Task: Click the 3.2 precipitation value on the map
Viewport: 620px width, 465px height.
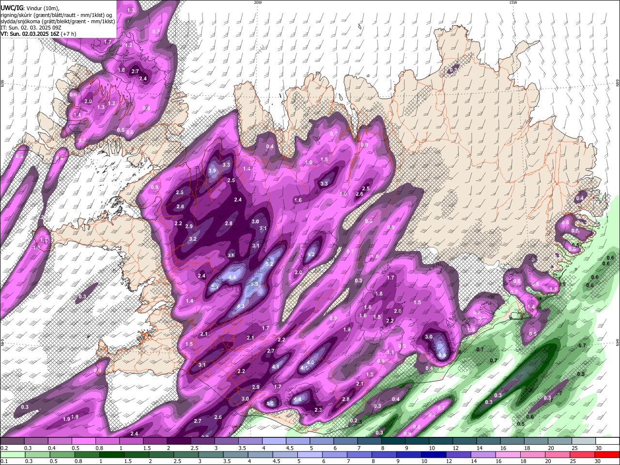Action: coord(193,239)
